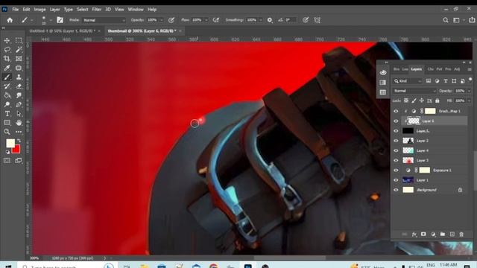Image resolution: width=477 pixels, height=268 pixels.
Task: Select the Crop tool
Action: (x=7, y=59)
